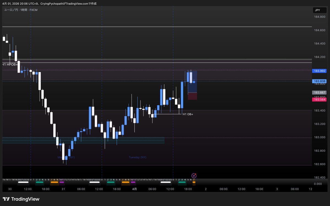The image size is (330, 206).
Task: Click the 183.400 price axis label
Action: 320,111
